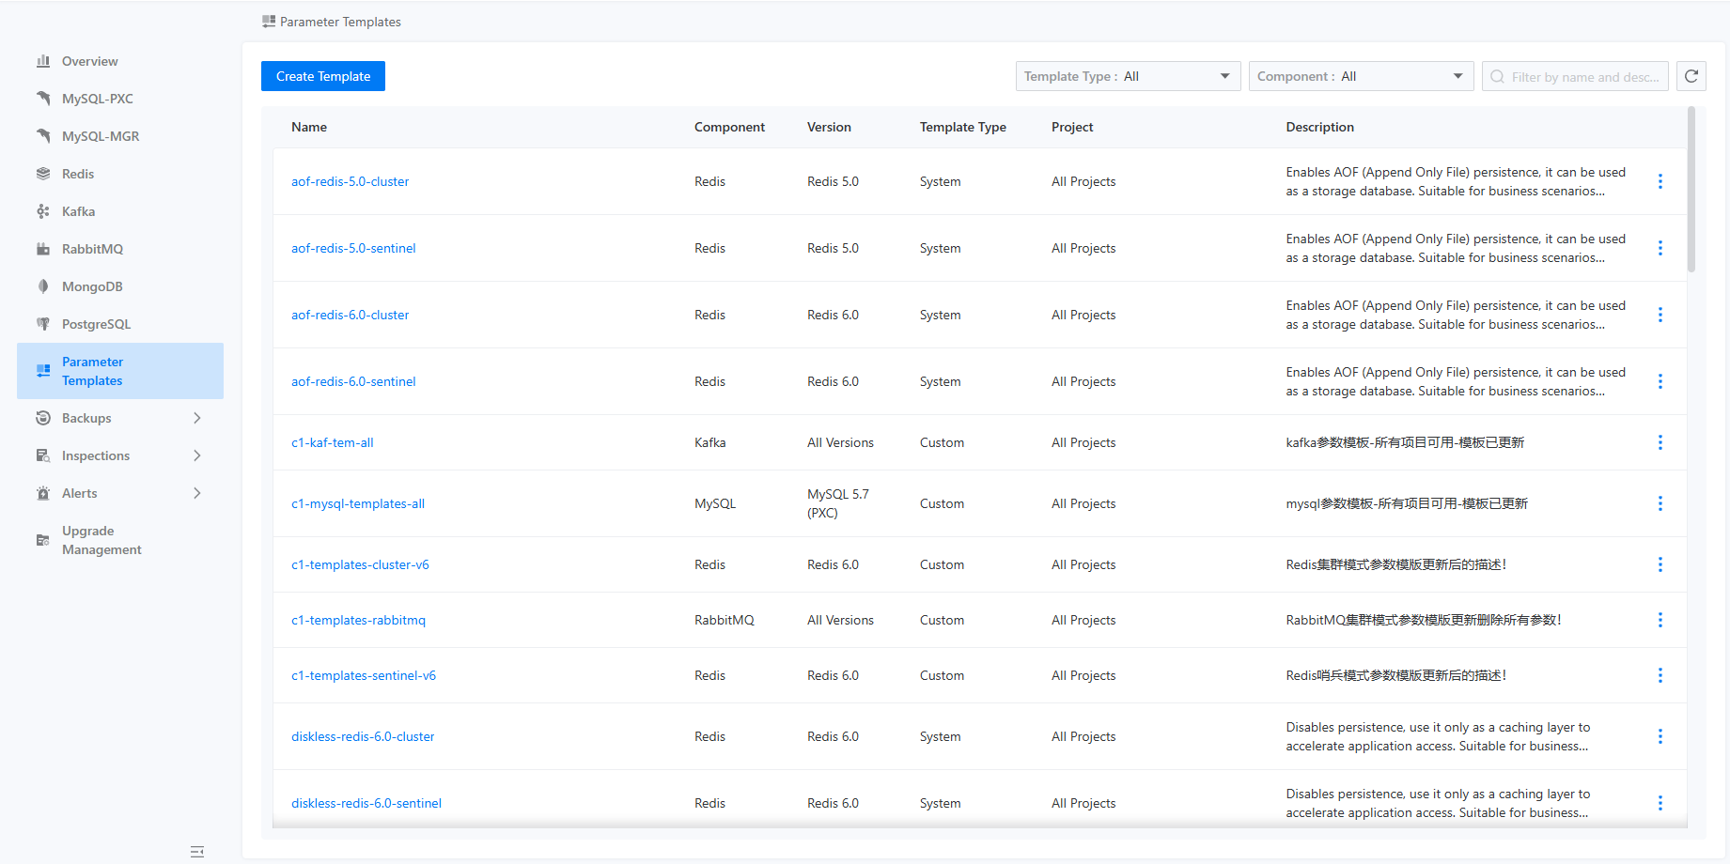Focus the filter by name search field
Image resolution: width=1730 pixels, height=864 pixels.
click(1584, 77)
